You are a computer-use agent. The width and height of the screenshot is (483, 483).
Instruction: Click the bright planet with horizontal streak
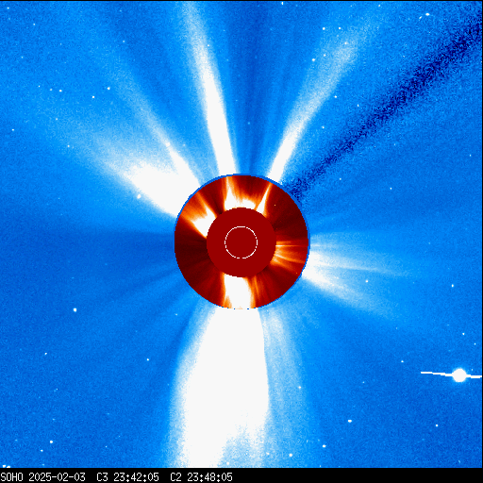click(458, 375)
